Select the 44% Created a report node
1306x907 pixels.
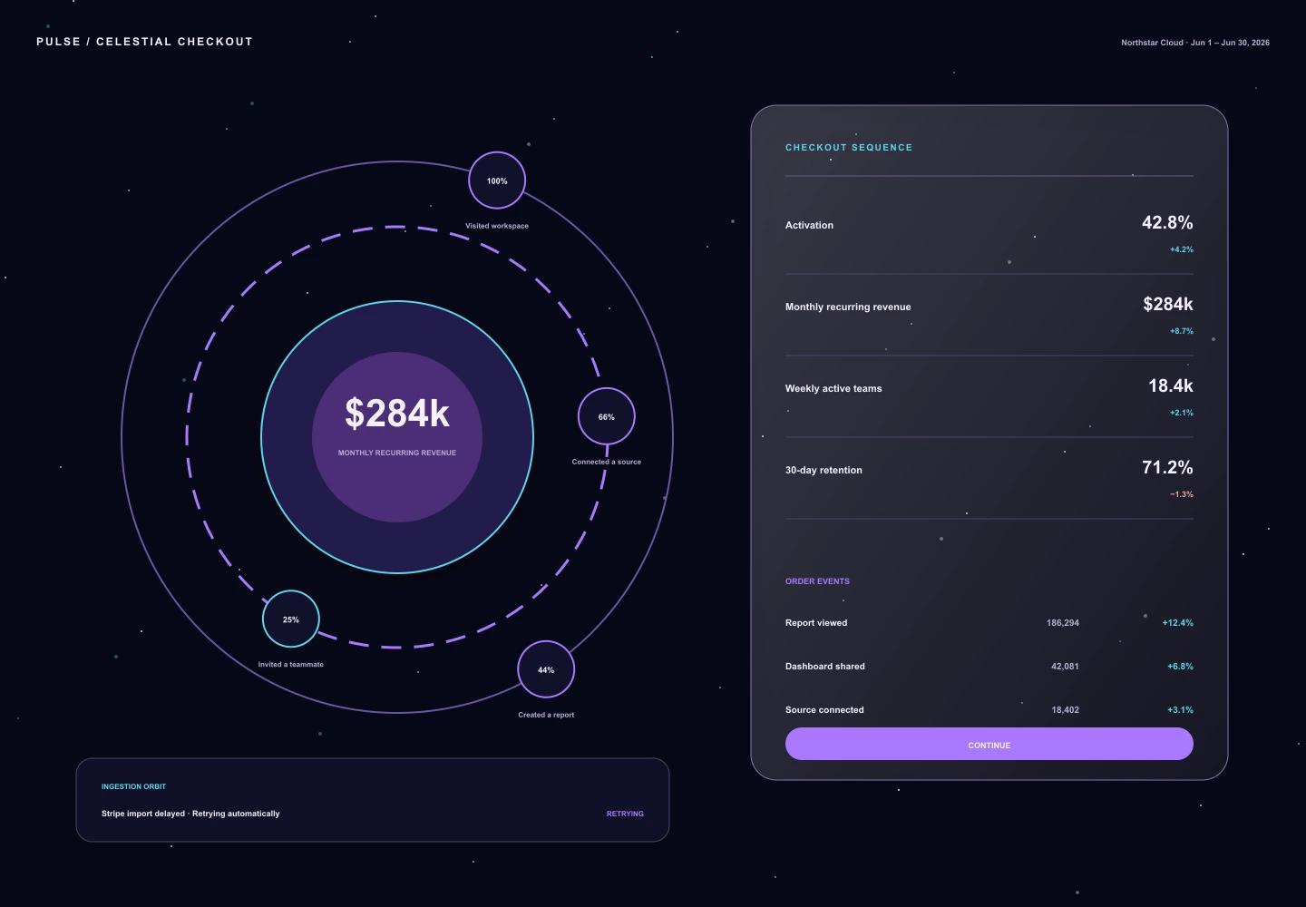pyautogui.click(x=546, y=669)
